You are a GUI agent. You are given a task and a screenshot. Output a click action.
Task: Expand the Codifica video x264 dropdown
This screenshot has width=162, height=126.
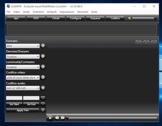23,78
